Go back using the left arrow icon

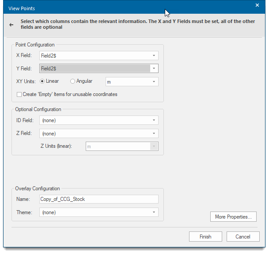pyautogui.click(x=11, y=25)
